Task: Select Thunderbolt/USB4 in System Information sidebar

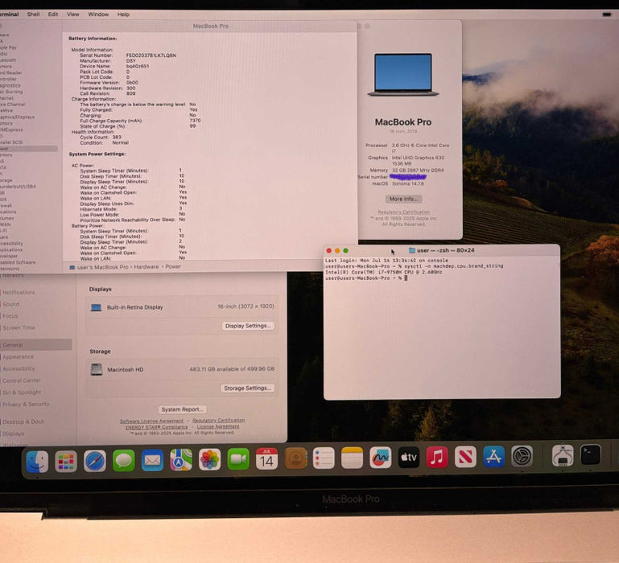Action: (x=18, y=187)
